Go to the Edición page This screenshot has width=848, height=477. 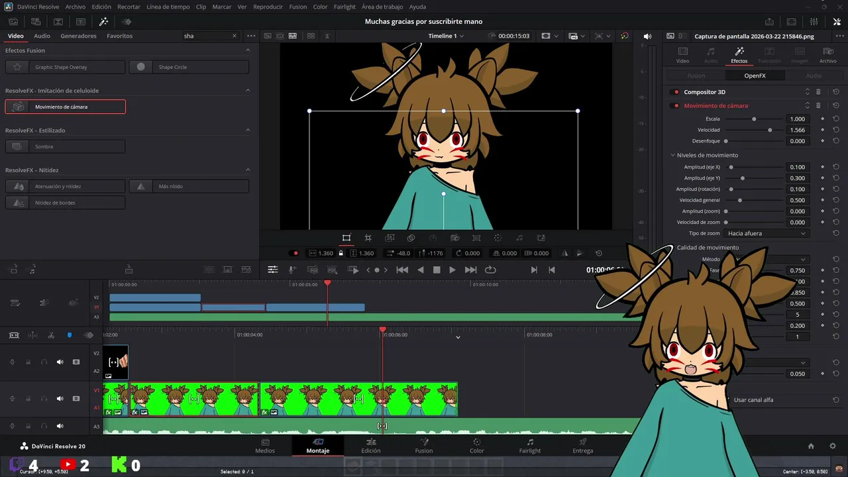pos(371,446)
